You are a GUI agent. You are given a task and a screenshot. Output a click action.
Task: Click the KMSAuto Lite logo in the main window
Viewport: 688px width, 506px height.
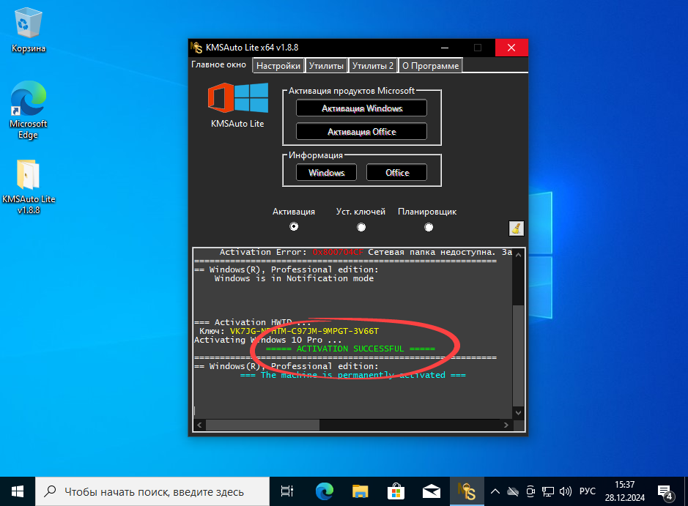coord(237,97)
